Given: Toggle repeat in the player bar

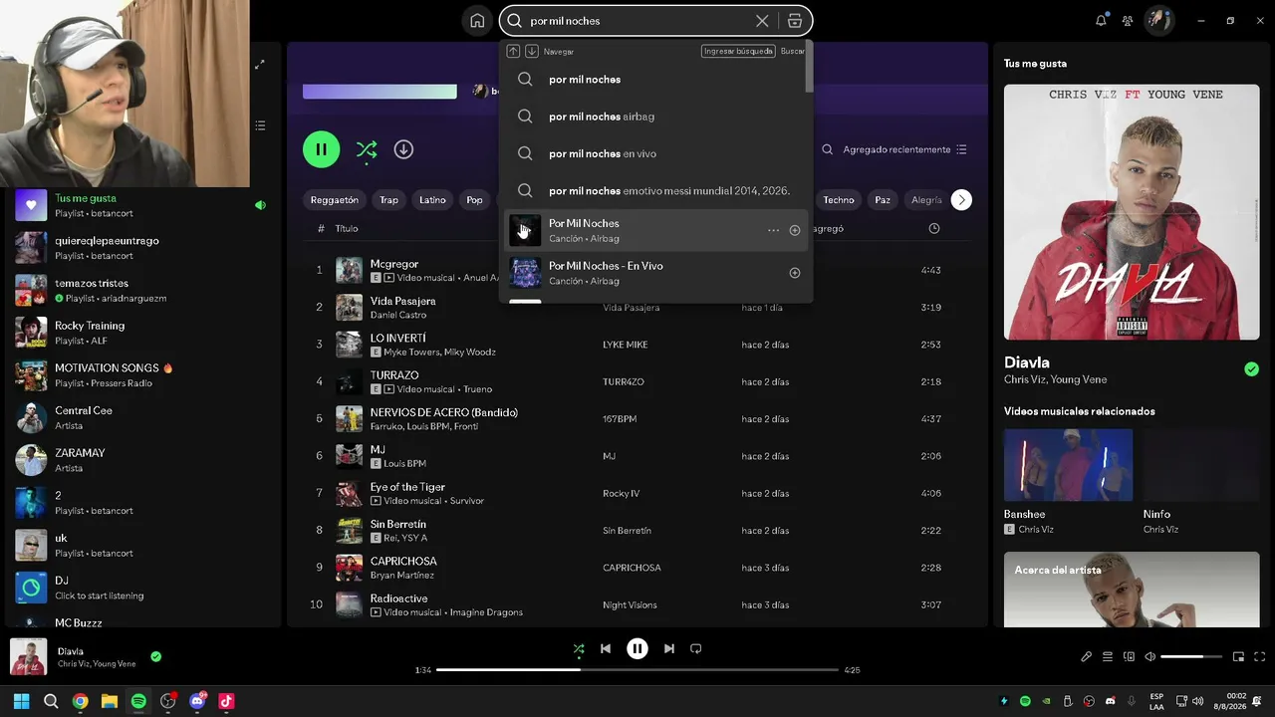Looking at the screenshot, I should [x=696, y=648].
